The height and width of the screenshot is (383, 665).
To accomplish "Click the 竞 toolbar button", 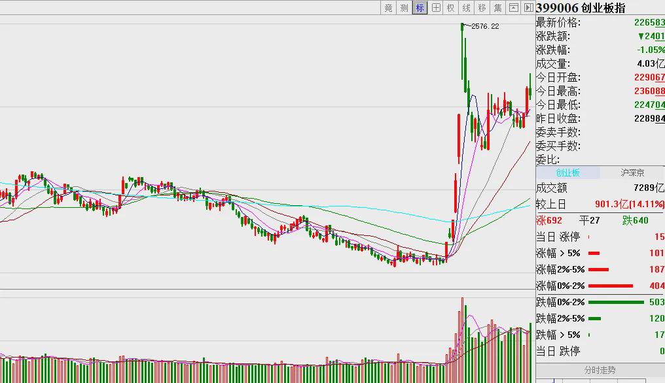I will [389, 8].
